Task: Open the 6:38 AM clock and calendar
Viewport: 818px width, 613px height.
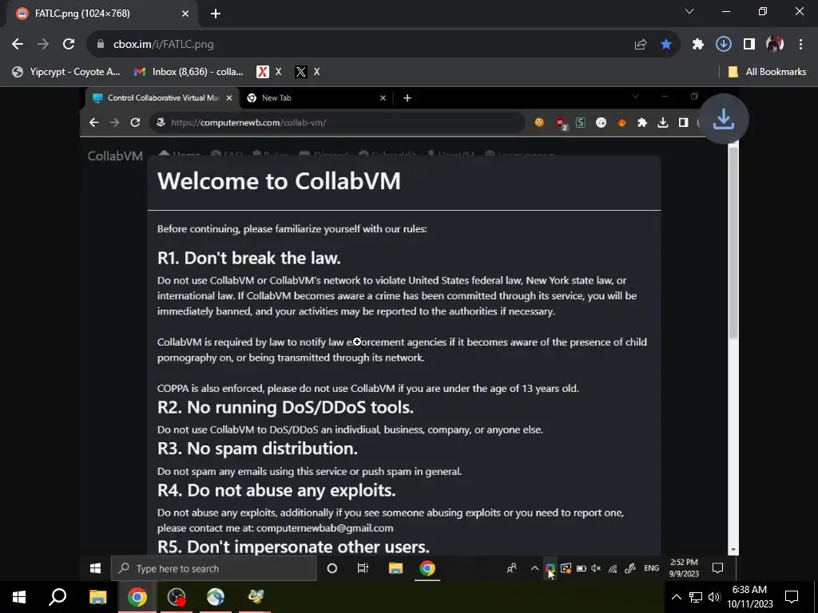Action: pyautogui.click(x=750, y=597)
